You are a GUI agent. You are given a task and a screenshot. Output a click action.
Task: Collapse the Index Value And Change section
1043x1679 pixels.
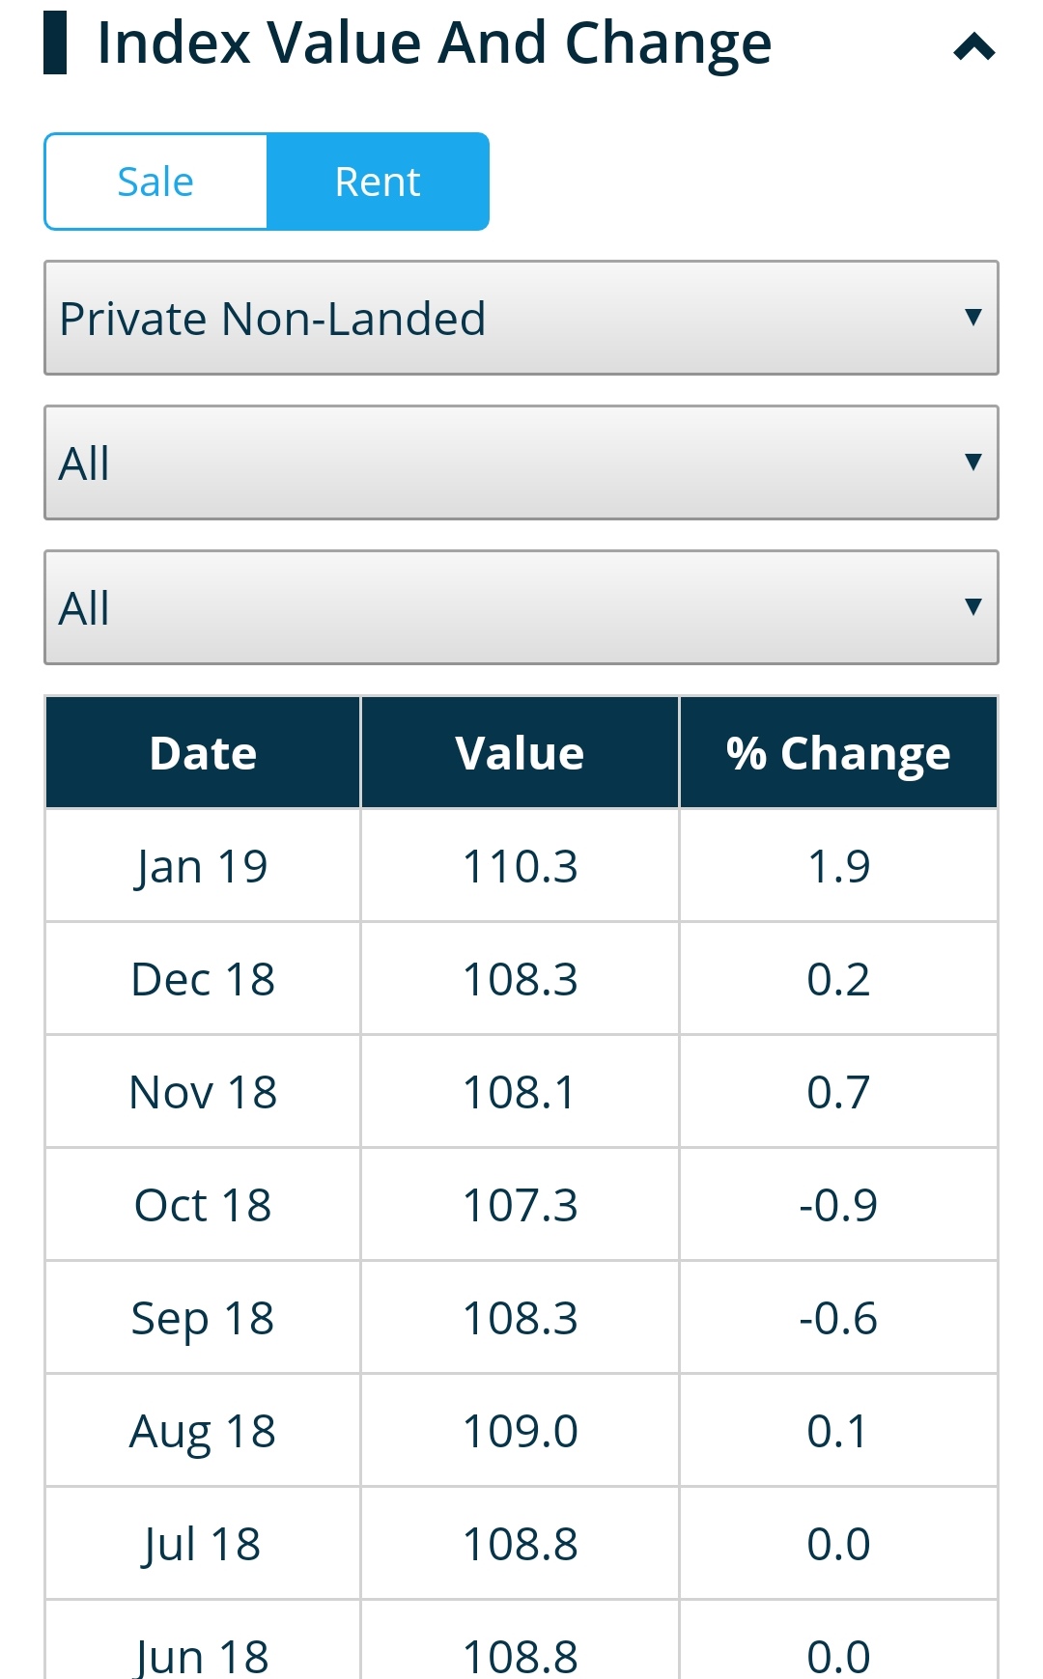click(973, 46)
